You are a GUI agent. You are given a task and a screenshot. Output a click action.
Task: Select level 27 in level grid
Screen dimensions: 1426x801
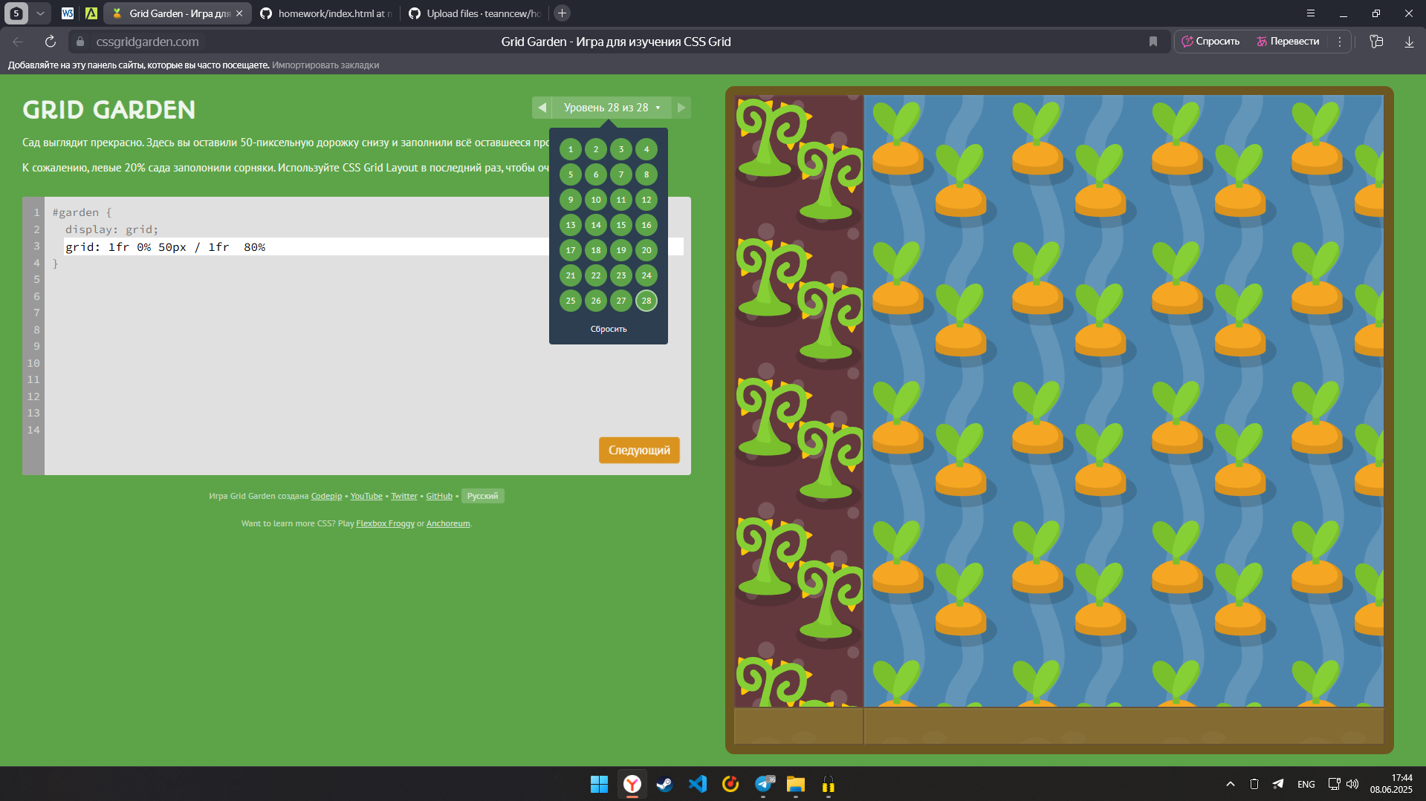(x=620, y=301)
